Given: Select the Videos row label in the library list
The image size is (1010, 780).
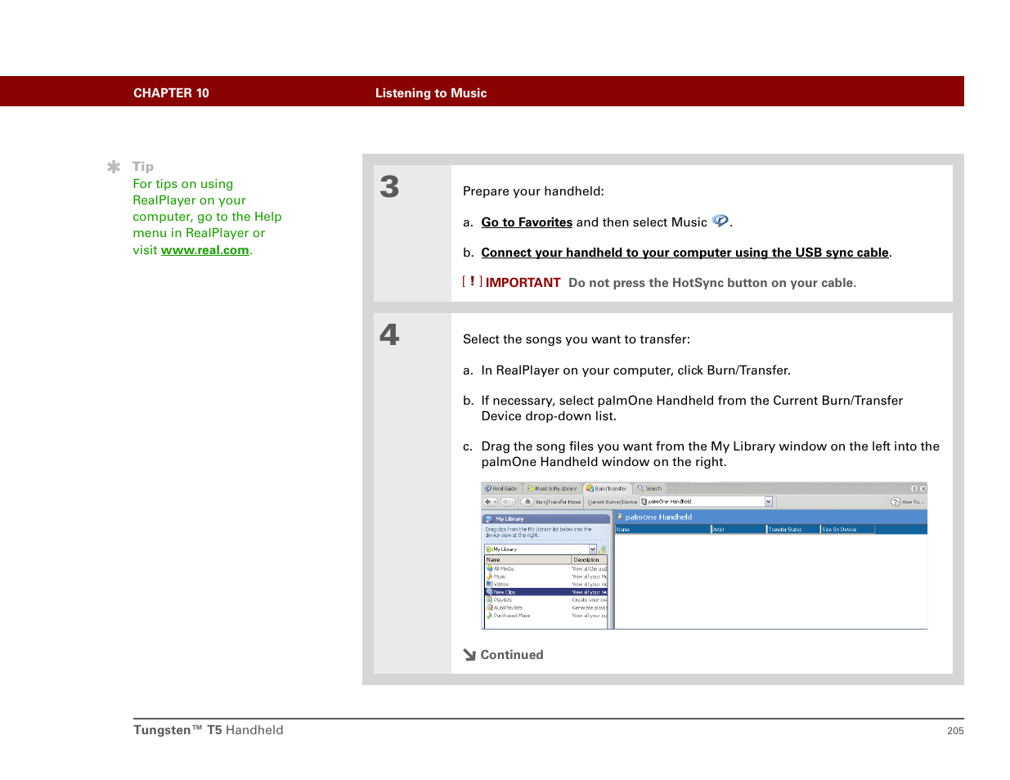Looking at the screenshot, I should click(501, 585).
